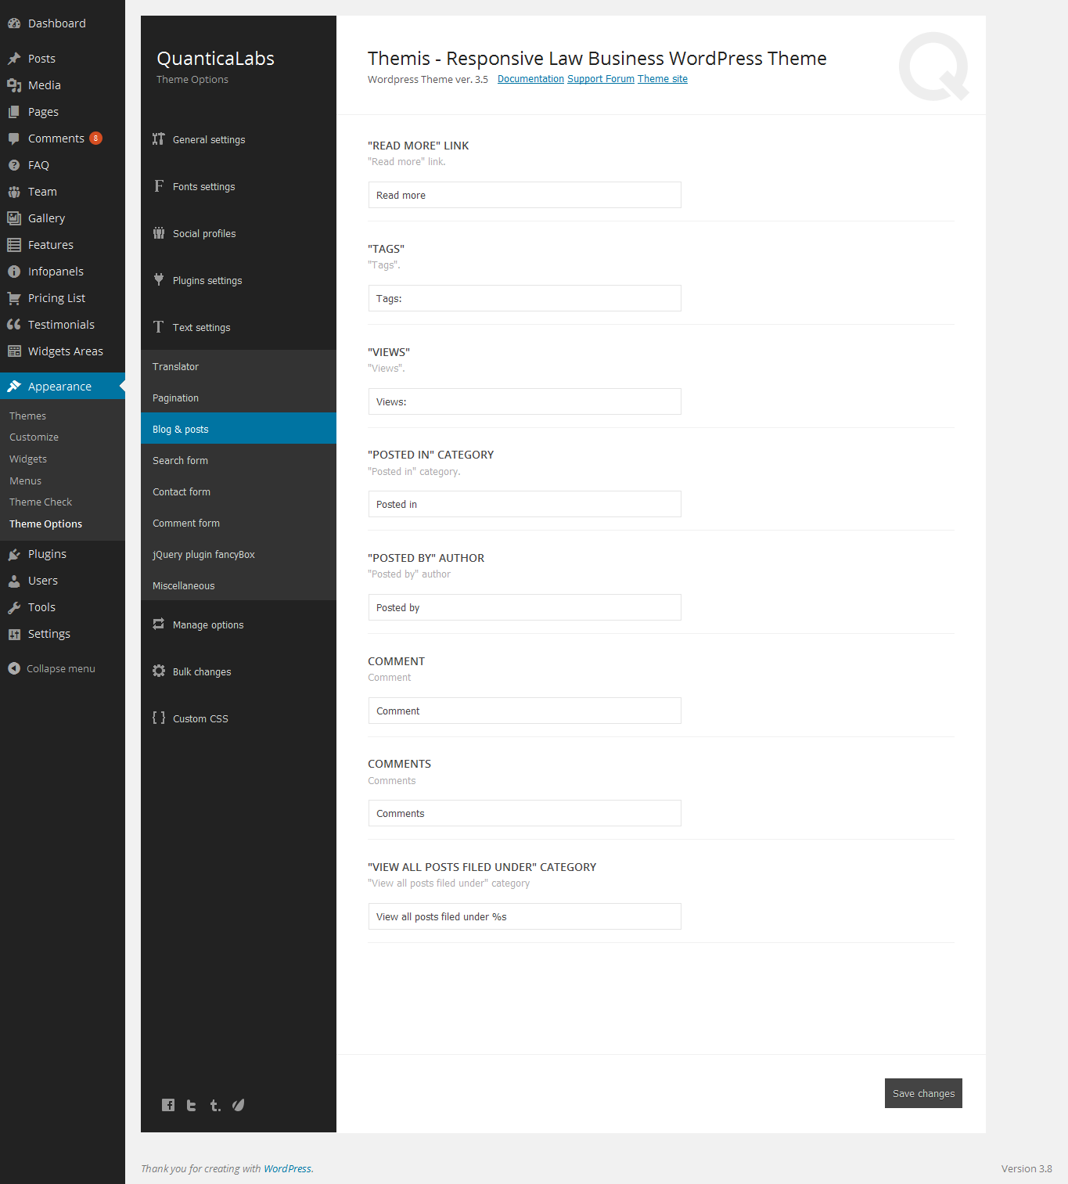Open the Search form section

(x=239, y=460)
